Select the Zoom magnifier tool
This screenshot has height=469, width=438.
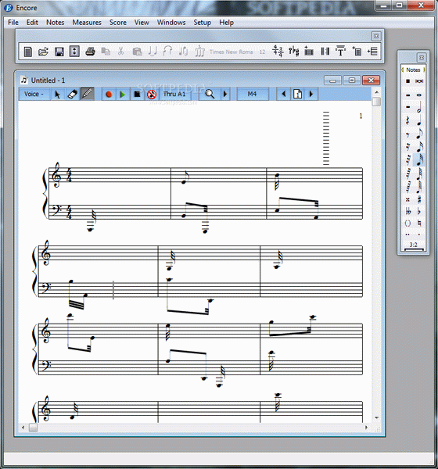[x=210, y=95]
